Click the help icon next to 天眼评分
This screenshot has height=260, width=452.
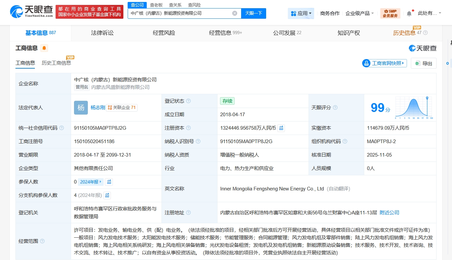[335, 108]
